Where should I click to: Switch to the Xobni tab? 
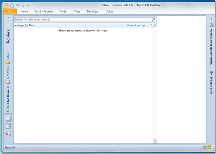110,11
